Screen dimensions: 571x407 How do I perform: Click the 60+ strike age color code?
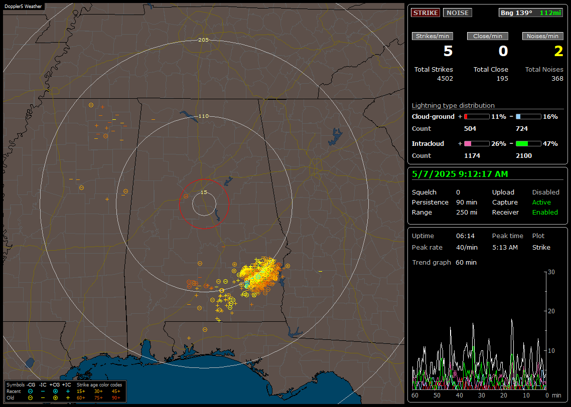(81, 398)
